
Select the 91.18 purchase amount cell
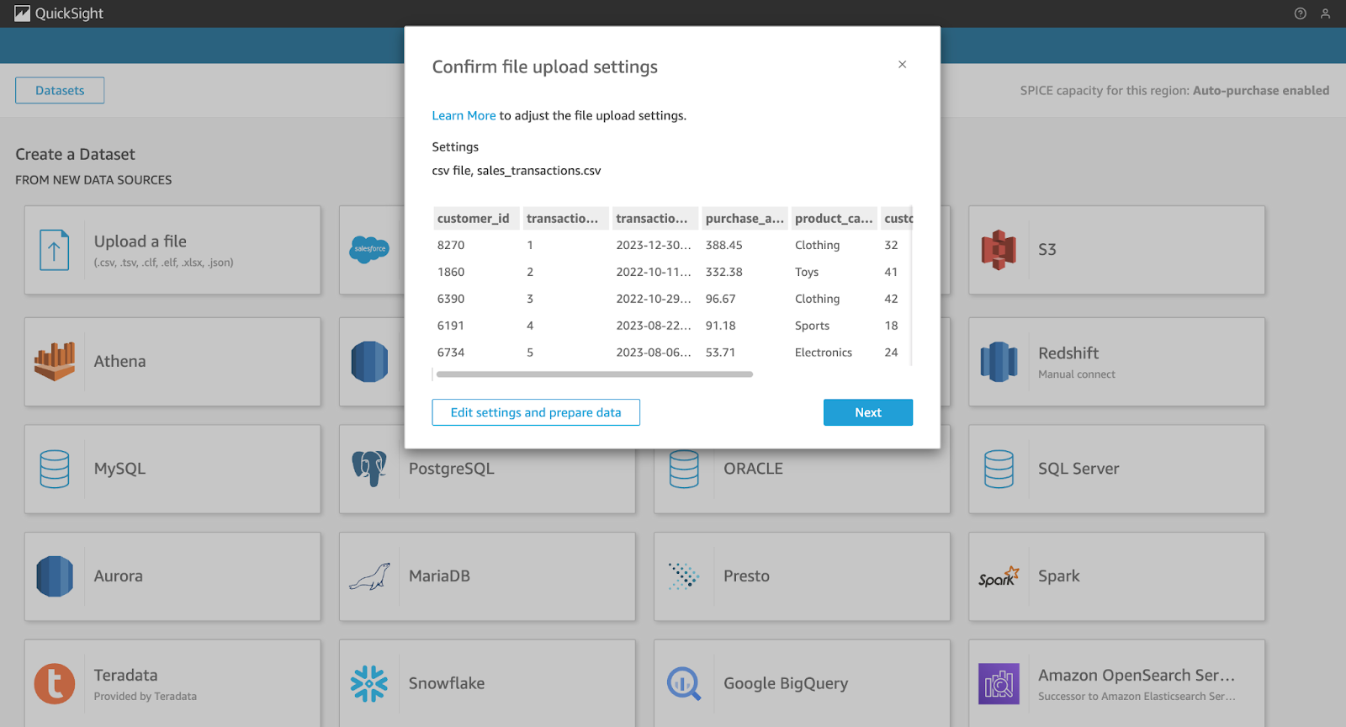click(721, 326)
